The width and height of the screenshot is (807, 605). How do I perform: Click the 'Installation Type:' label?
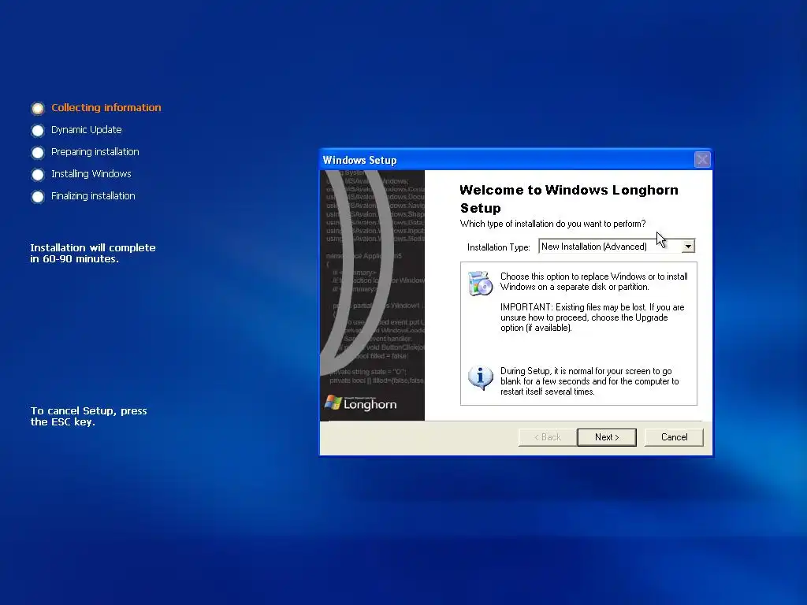[498, 247]
